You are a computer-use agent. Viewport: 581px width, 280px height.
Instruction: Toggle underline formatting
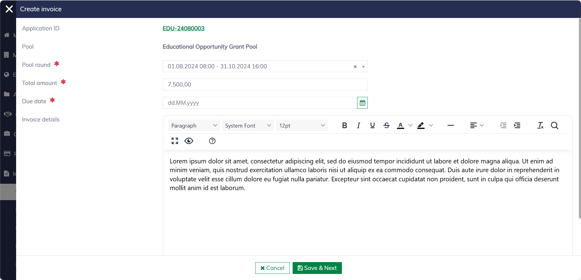coord(372,125)
